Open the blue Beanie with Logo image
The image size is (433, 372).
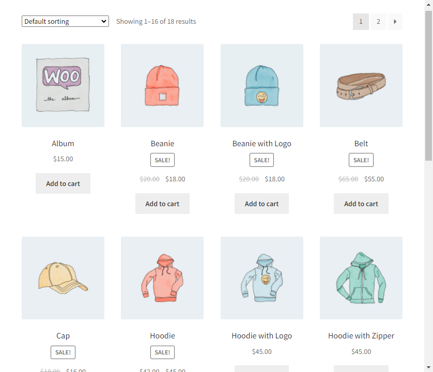pyautogui.click(x=261, y=85)
